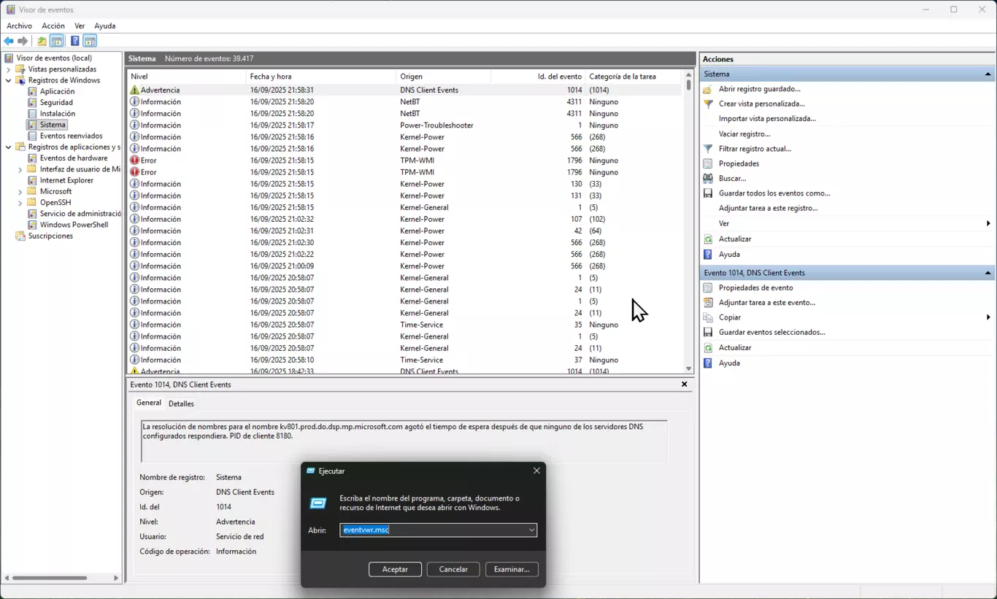
Task: Open the Ayuda menu in menu bar
Action: (x=105, y=26)
